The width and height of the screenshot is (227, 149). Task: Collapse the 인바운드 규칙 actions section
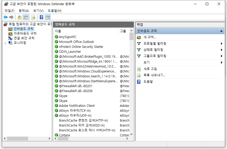(221, 31)
